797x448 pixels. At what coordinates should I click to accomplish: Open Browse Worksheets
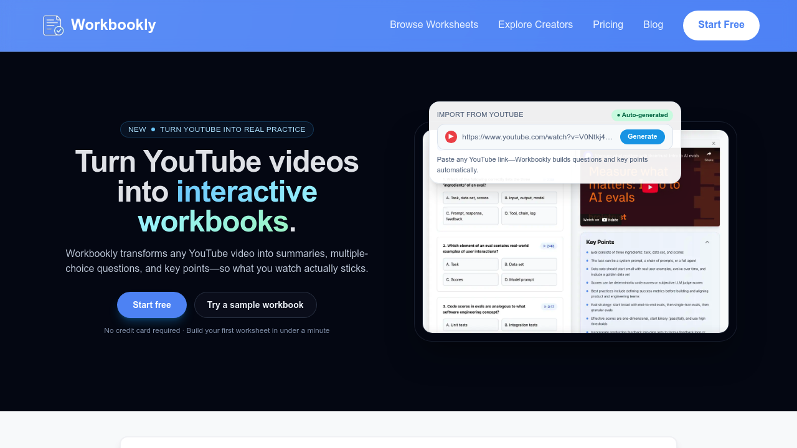pyautogui.click(x=434, y=25)
